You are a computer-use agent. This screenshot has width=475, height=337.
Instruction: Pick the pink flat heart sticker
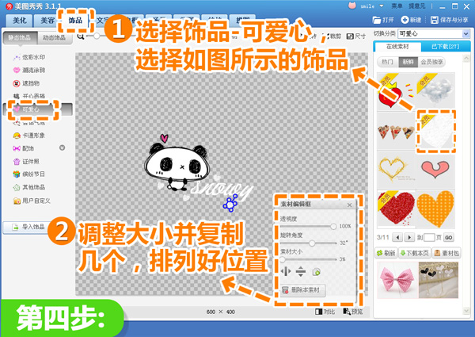tap(435, 170)
